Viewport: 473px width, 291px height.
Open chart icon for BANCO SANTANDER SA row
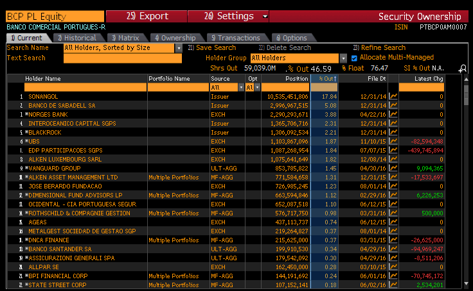point(393,249)
